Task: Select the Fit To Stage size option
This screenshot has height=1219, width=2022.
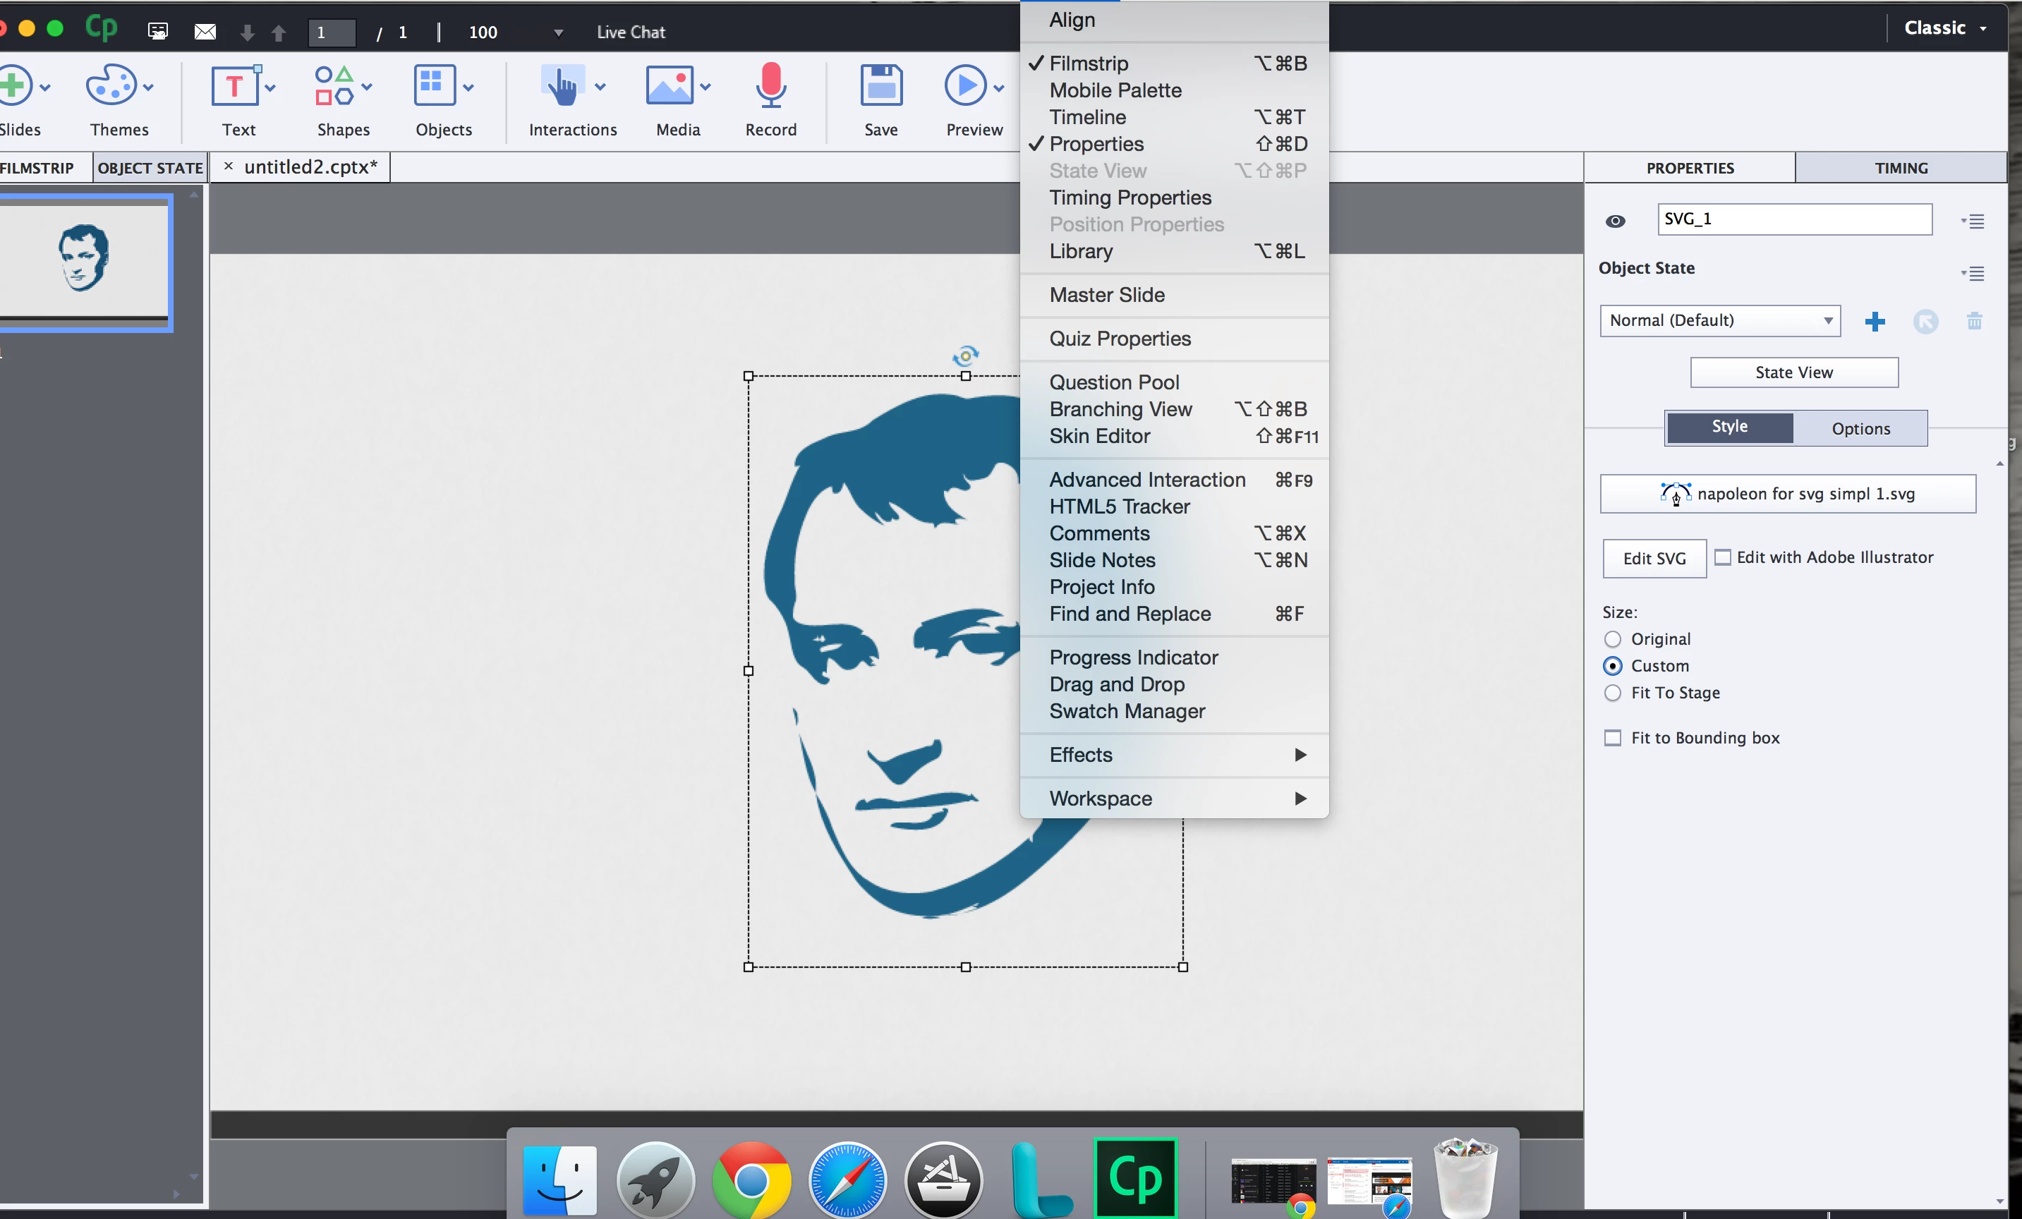Action: 1613,693
